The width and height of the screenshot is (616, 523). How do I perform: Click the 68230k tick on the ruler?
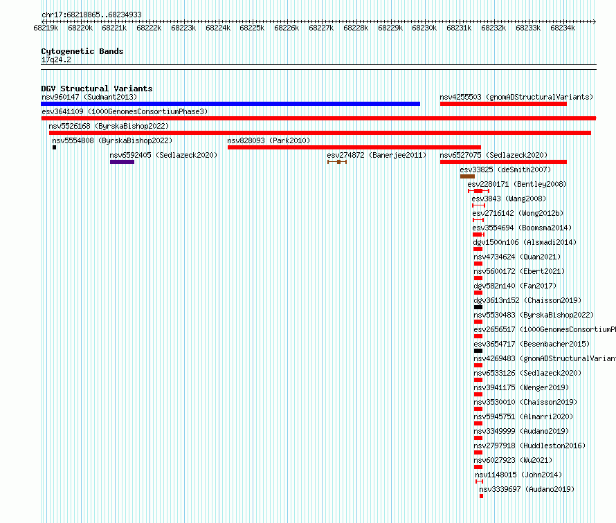click(424, 28)
